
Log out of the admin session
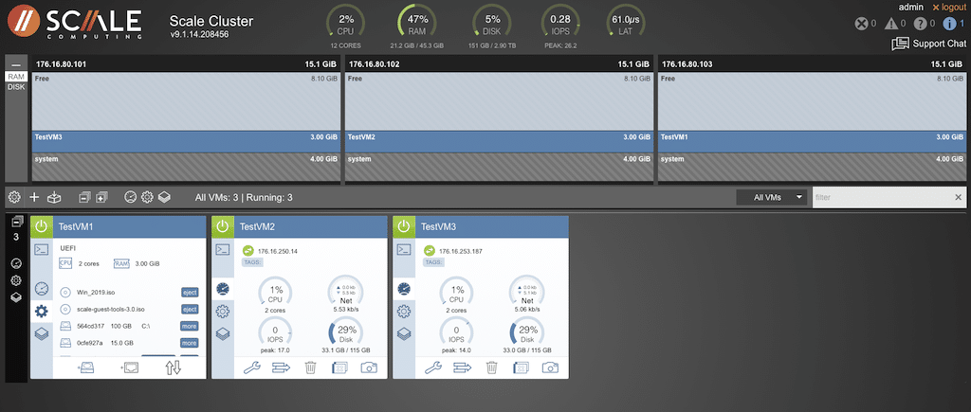(948, 8)
